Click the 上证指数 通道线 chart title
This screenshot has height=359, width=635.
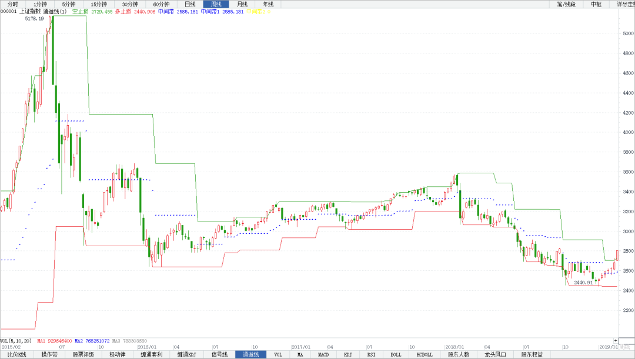42,11
